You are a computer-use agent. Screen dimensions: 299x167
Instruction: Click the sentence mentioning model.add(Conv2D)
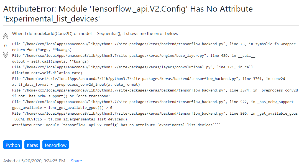point(95,34)
